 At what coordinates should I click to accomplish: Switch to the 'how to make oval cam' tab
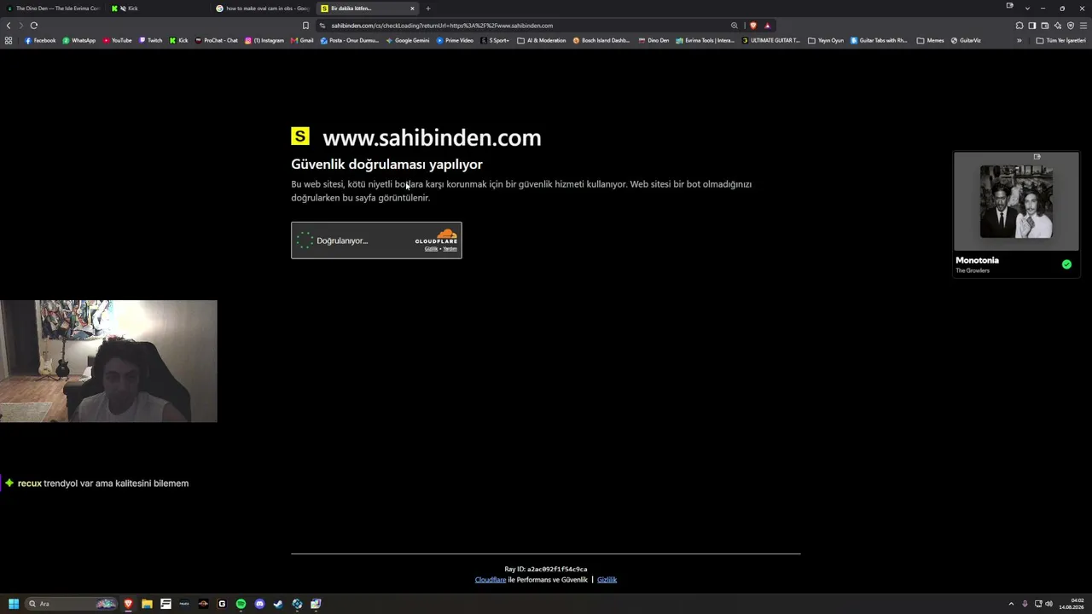pos(263,9)
